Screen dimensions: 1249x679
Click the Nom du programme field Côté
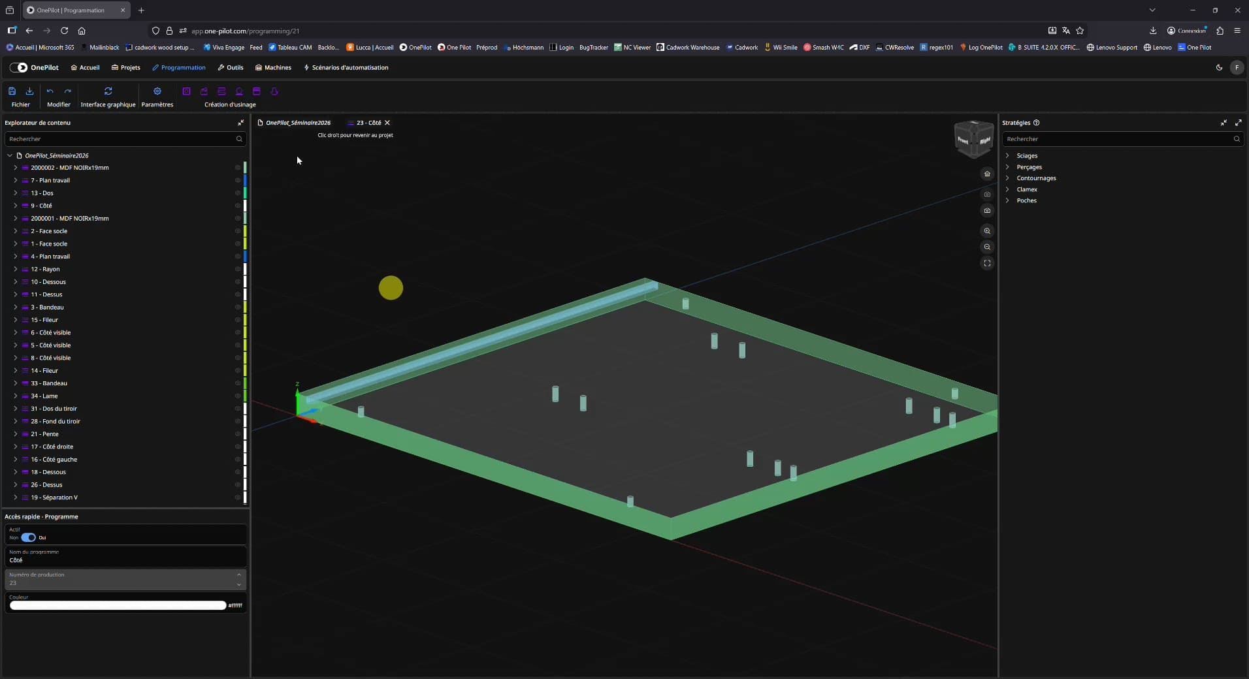tap(125, 556)
